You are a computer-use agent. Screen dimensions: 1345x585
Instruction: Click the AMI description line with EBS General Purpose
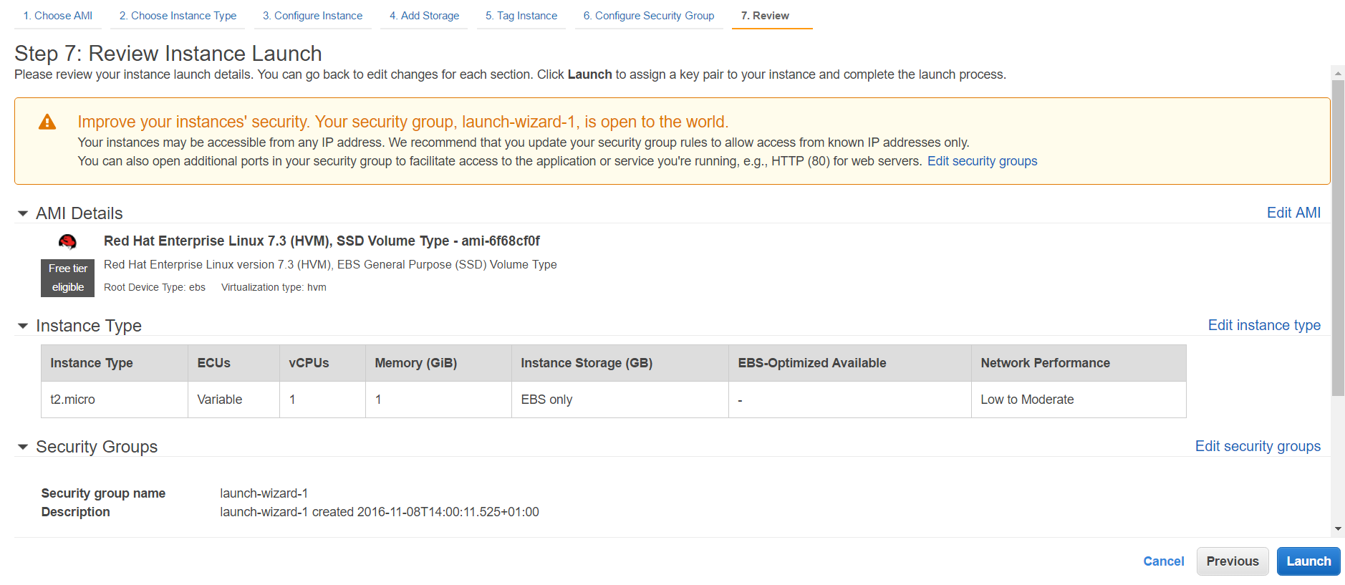coord(330,265)
